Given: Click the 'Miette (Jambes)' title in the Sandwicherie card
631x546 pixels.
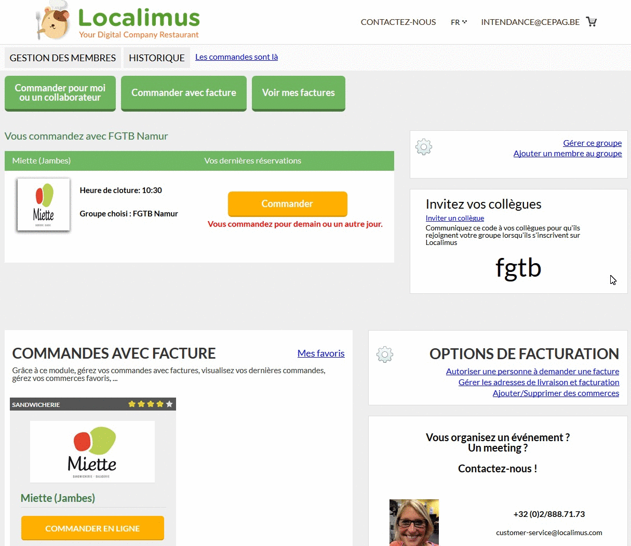Looking at the screenshot, I should [58, 498].
